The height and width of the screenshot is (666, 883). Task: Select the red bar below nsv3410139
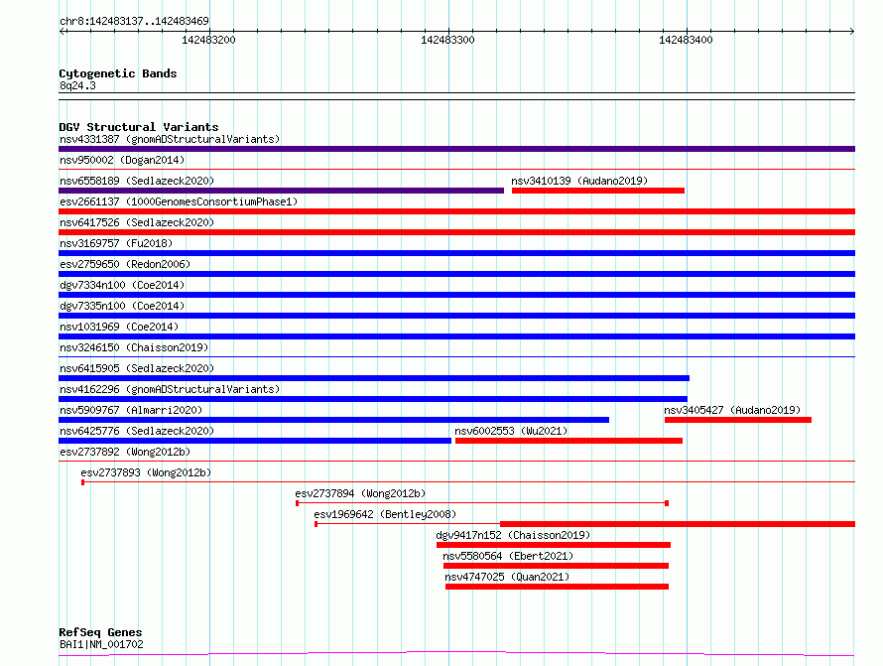(598, 191)
